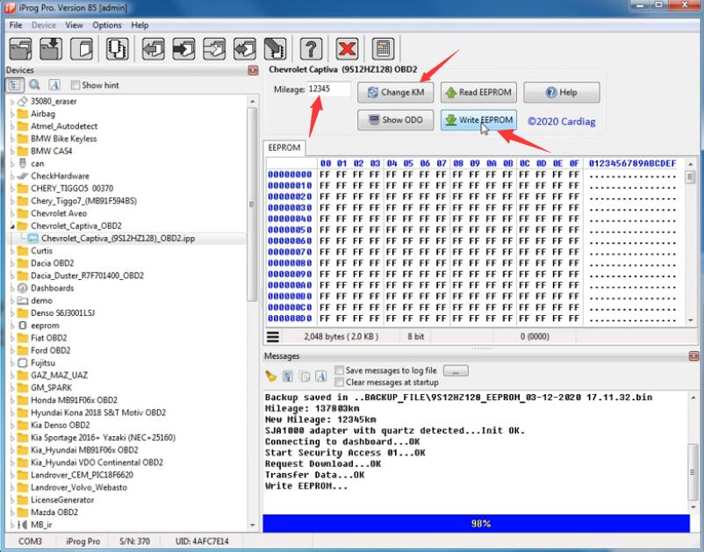Expand the Kia Denso OBD2 folder arrow
704x552 pixels.
pos(12,425)
